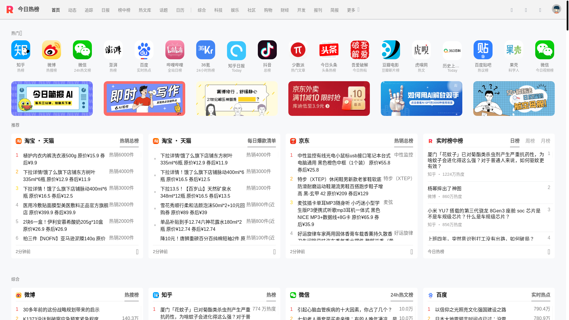The width and height of the screenshot is (569, 320).
Task: Switch 实时榜中榜 to 月榜
Action: click(x=546, y=141)
